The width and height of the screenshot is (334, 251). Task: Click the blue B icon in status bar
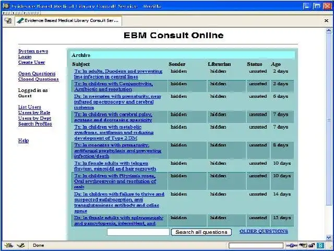320,245
